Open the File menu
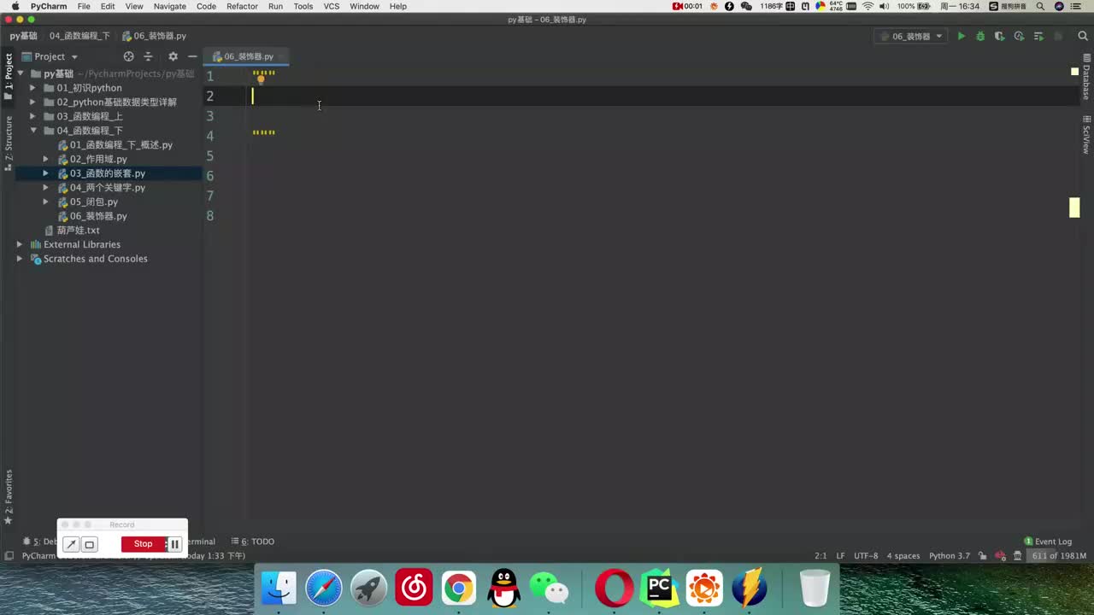This screenshot has height=615, width=1094. (84, 6)
